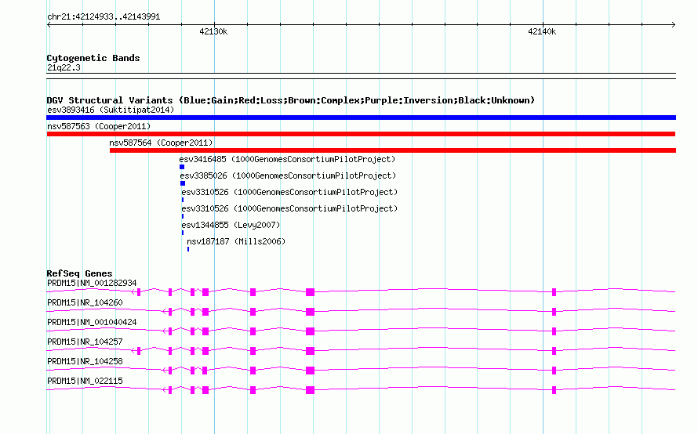Click the 42130k ruler tick label
Screen dimensions: 698x434
tap(213, 31)
